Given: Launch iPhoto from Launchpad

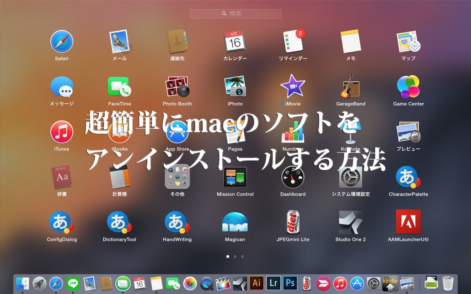Looking at the screenshot, I should coord(235,87).
